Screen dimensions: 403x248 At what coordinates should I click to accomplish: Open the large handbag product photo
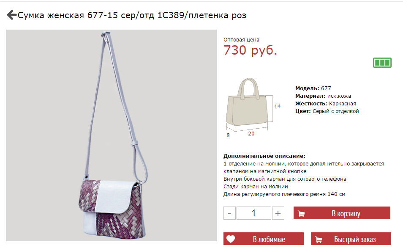coord(112,135)
